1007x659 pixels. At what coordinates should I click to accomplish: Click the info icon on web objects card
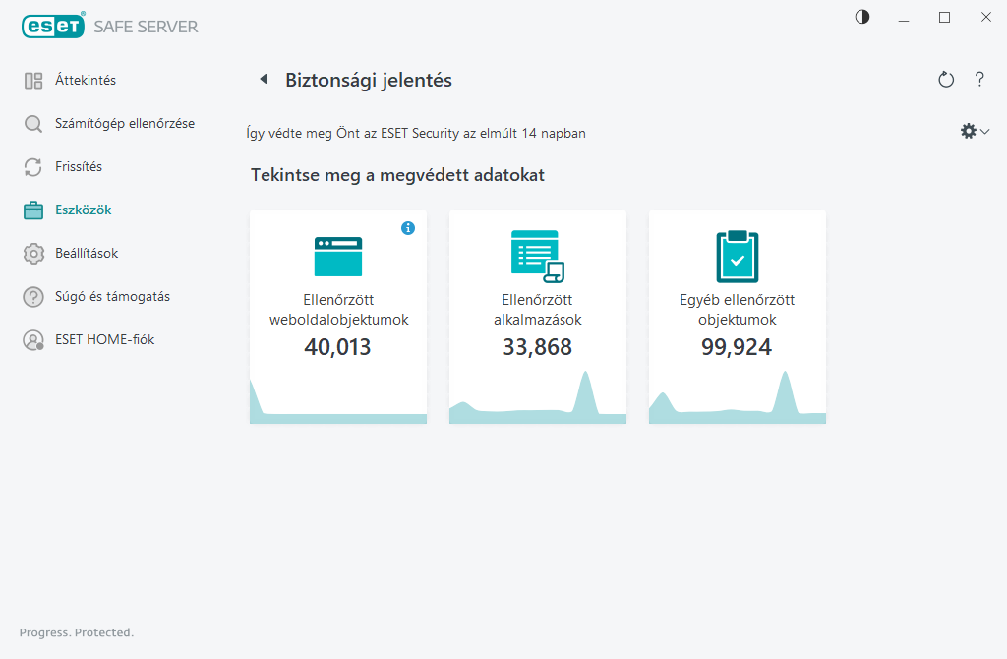(408, 228)
